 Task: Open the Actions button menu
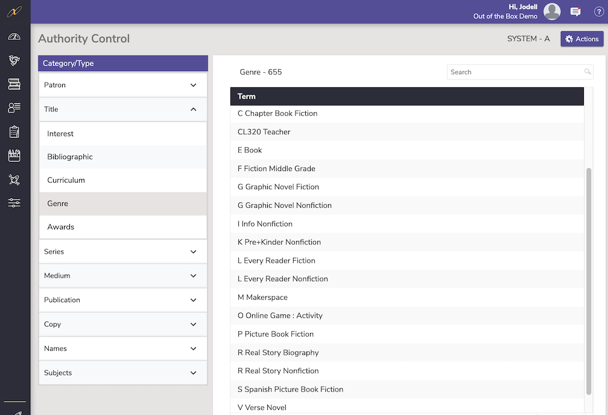click(581, 39)
